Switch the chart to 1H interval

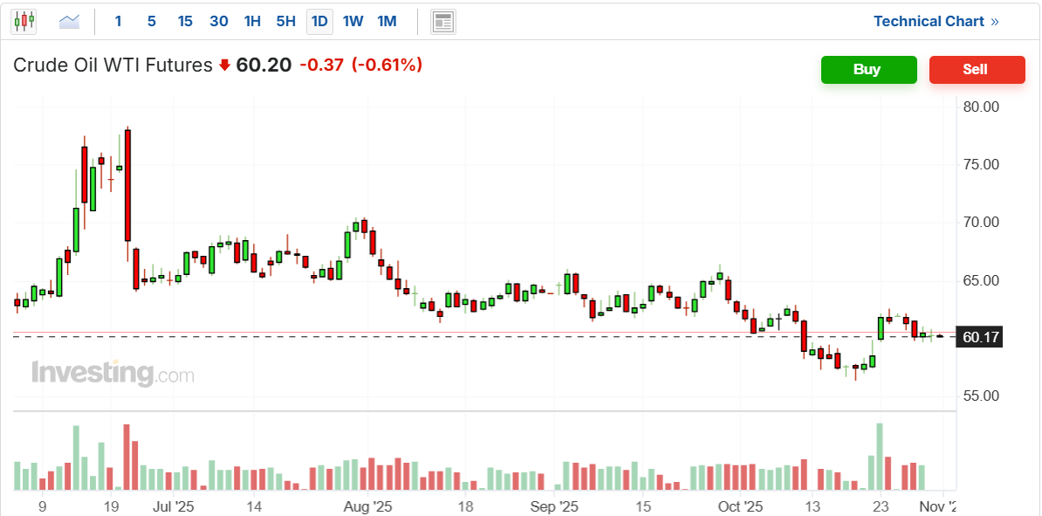coord(252,21)
